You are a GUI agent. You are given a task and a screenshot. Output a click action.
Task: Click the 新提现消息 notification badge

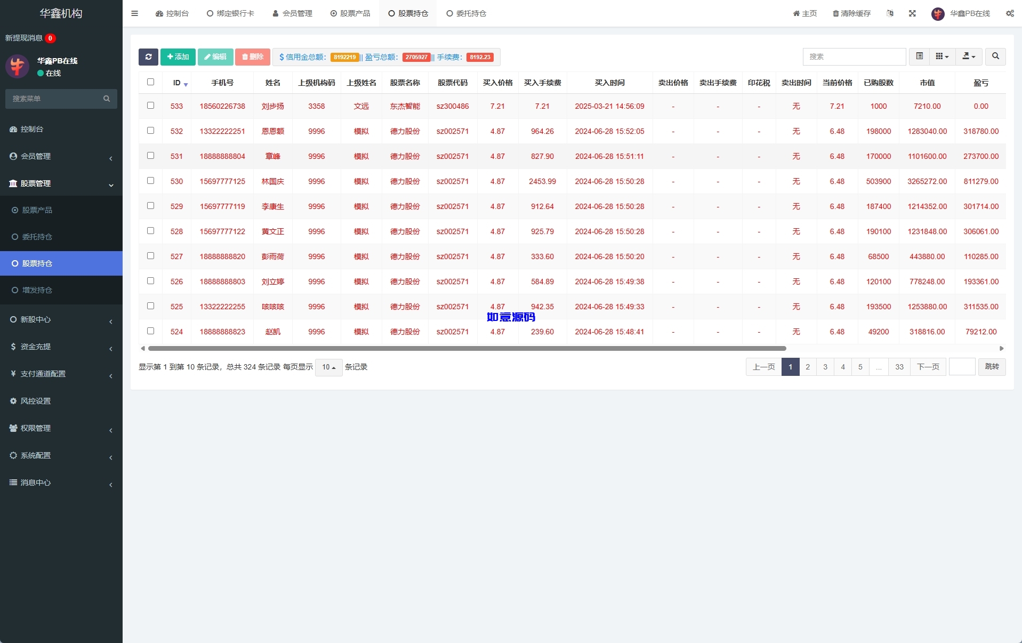click(50, 38)
